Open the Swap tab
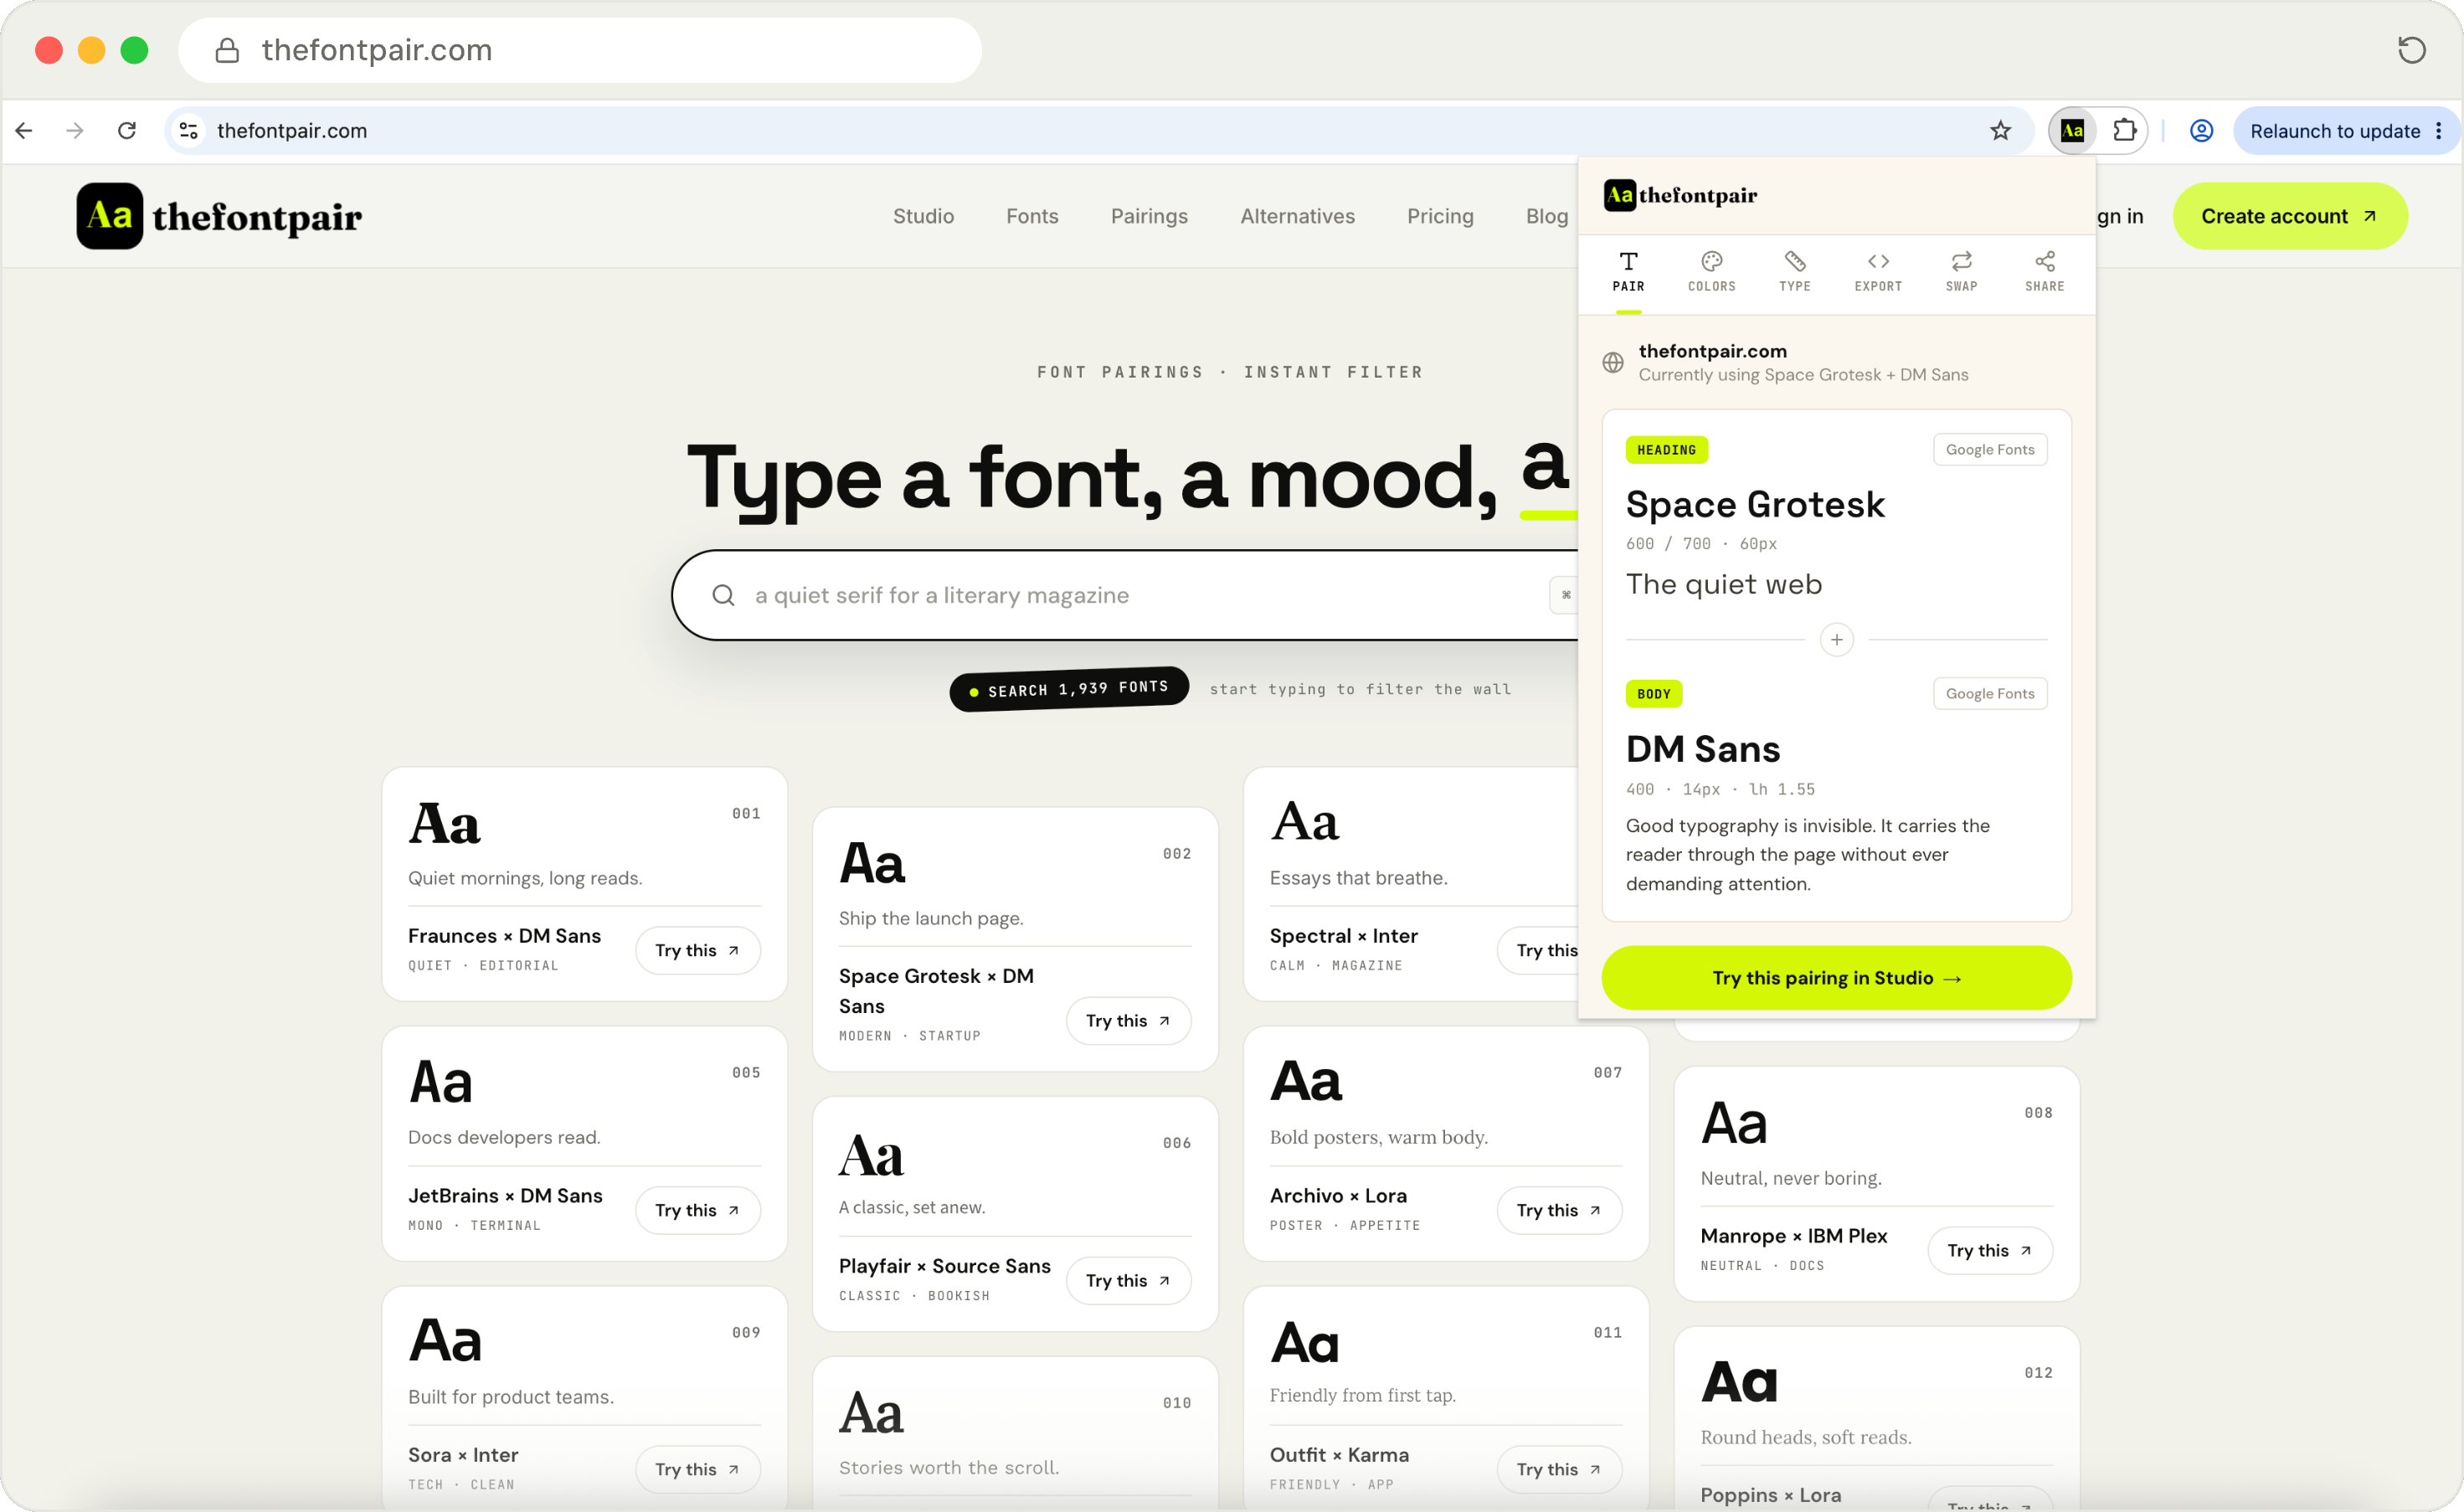This screenshot has height=1512, width=2464. pyautogui.click(x=1961, y=272)
